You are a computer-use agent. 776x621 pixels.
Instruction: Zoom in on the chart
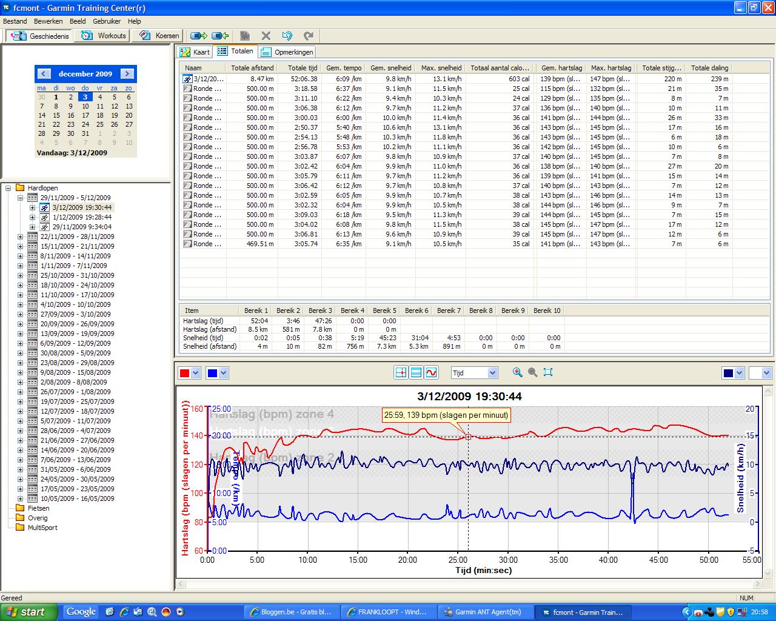517,372
